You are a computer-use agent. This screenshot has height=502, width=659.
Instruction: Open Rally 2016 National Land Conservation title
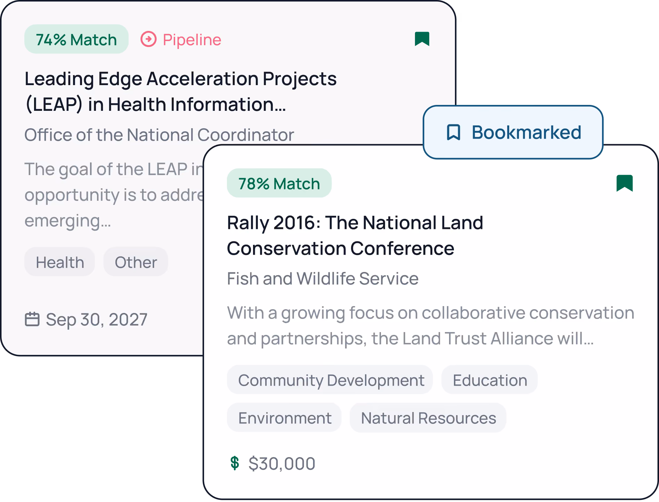[355, 236]
